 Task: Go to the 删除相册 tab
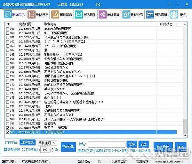point(86,15)
